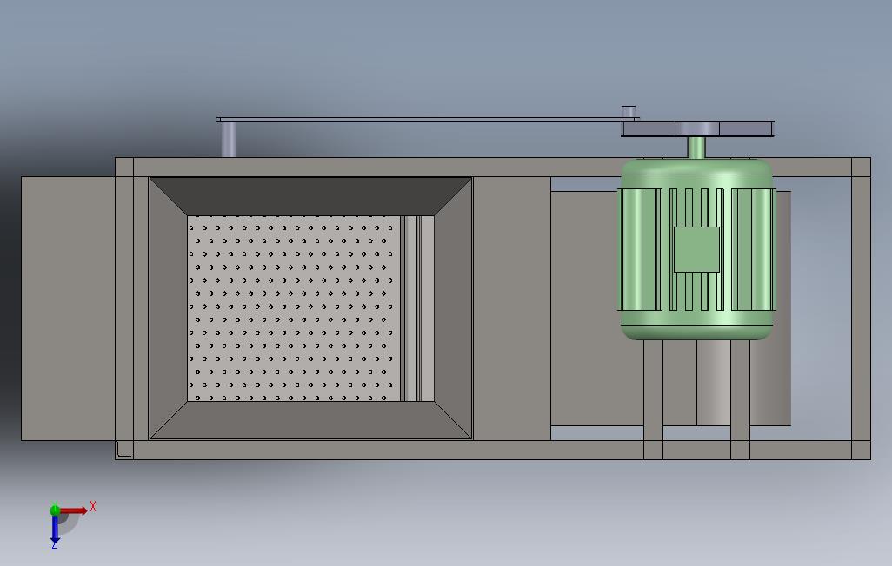The height and width of the screenshot is (566, 892).
Task: Select the green electric motor body
Action: coord(697,249)
